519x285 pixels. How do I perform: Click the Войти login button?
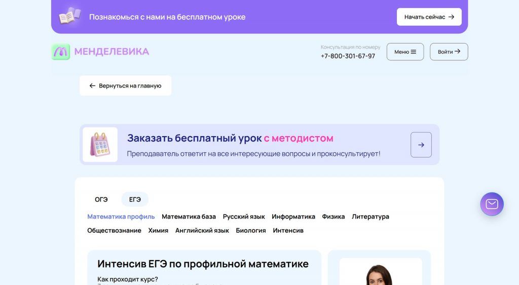point(449,52)
